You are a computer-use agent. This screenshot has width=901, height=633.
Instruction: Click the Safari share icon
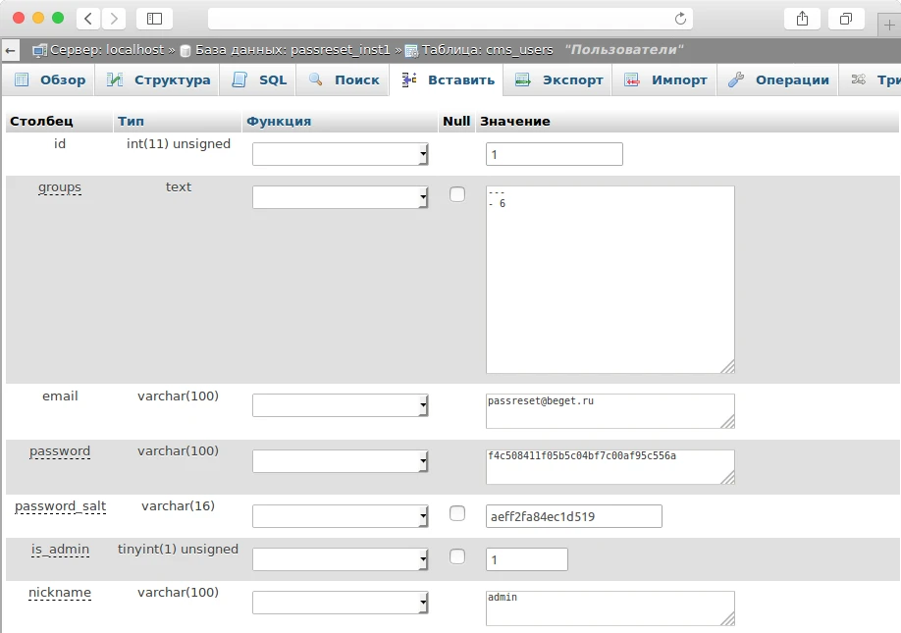pos(803,19)
